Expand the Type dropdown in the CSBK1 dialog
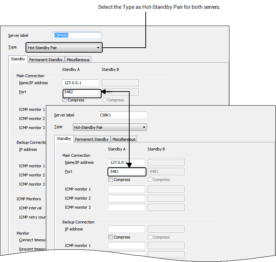Image resolution: width=276 pixels, height=262 pixels. click(x=110, y=127)
